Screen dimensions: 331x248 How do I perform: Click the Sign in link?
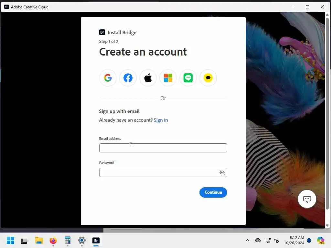(161, 120)
